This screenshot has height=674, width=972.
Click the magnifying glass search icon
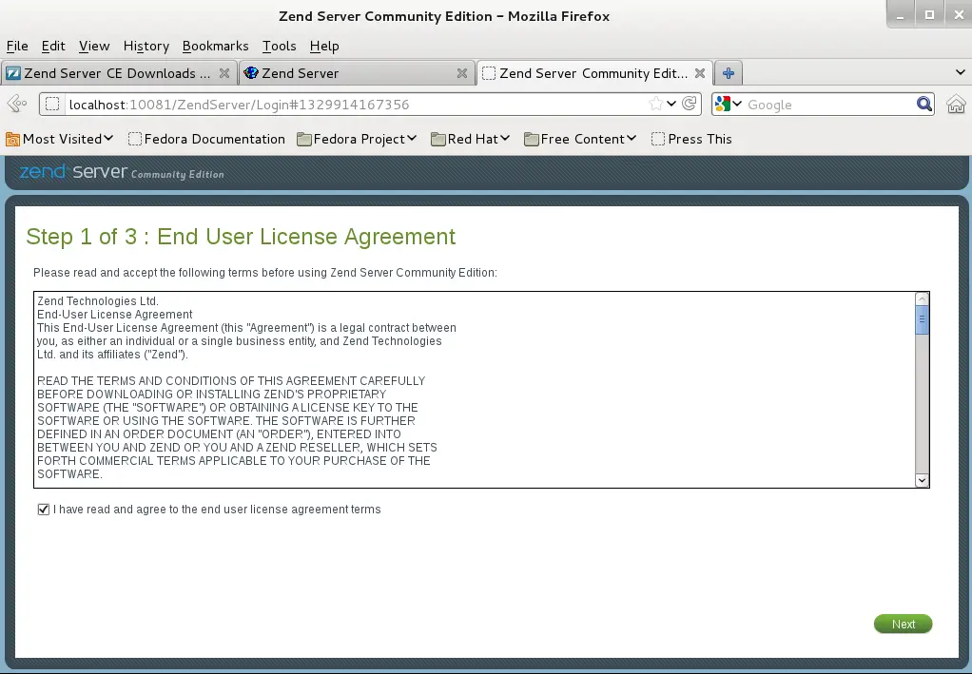pyautogui.click(x=923, y=104)
